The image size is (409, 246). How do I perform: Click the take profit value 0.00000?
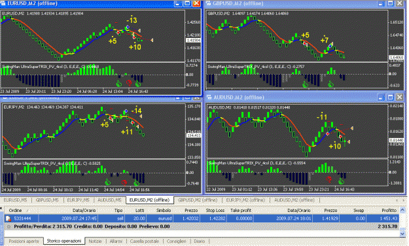click(244, 219)
